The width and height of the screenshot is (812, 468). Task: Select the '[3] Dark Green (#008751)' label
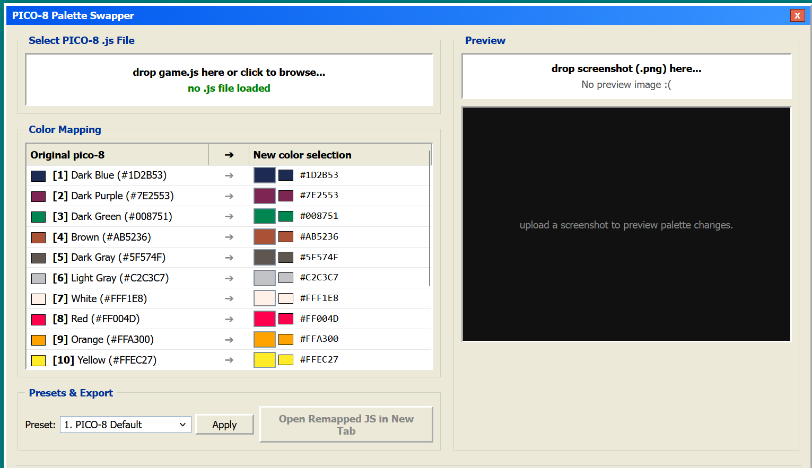pos(112,216)
